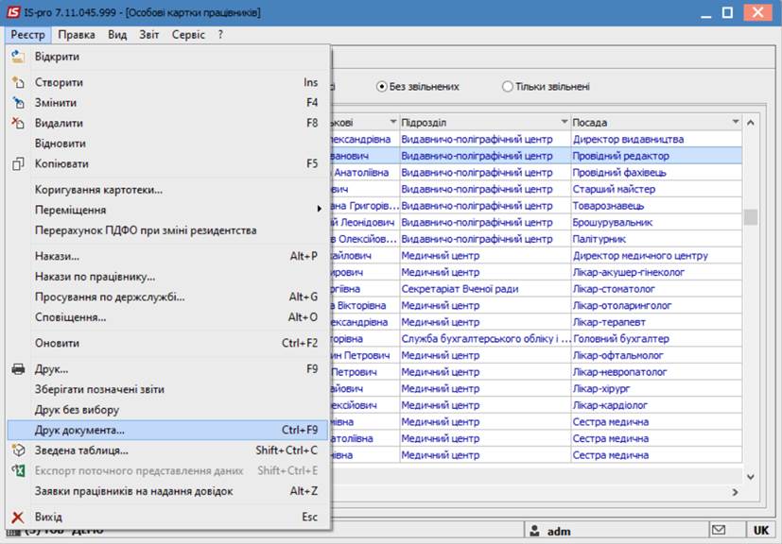Choose Заявки працівників на надання довідок
This screenshot has height=544, width=782.
click(x=167, y=491)
